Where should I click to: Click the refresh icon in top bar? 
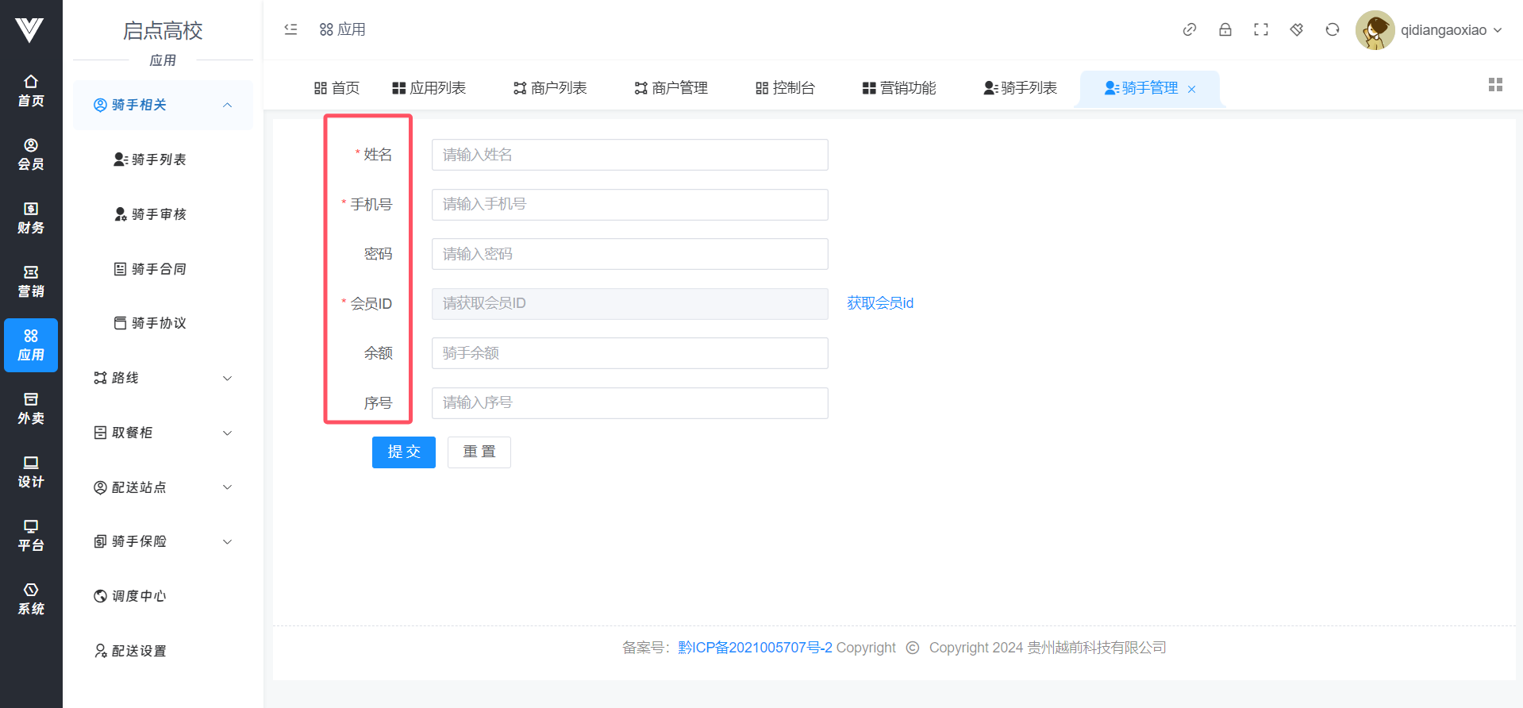[1332, 29]
